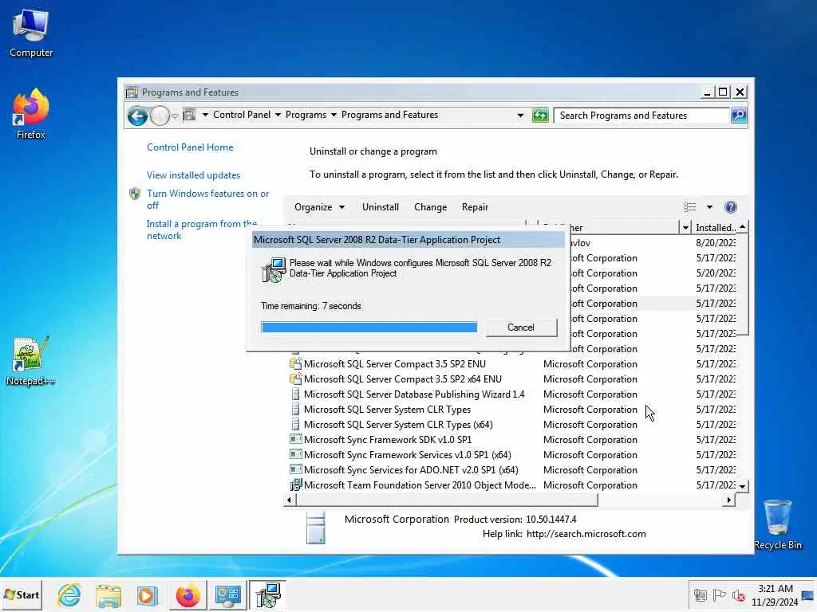Click the 8/20/2023 installed date cell

[x=716, y=243]
